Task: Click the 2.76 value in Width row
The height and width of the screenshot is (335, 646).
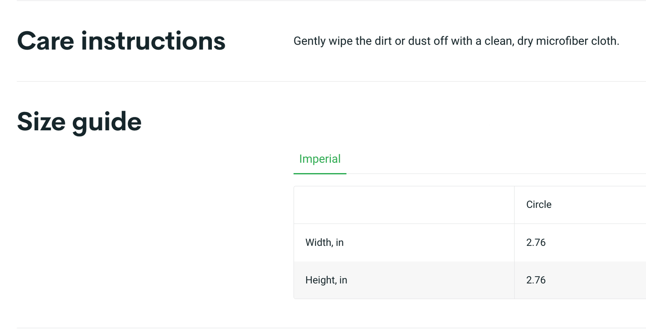Action: point(536,243)
